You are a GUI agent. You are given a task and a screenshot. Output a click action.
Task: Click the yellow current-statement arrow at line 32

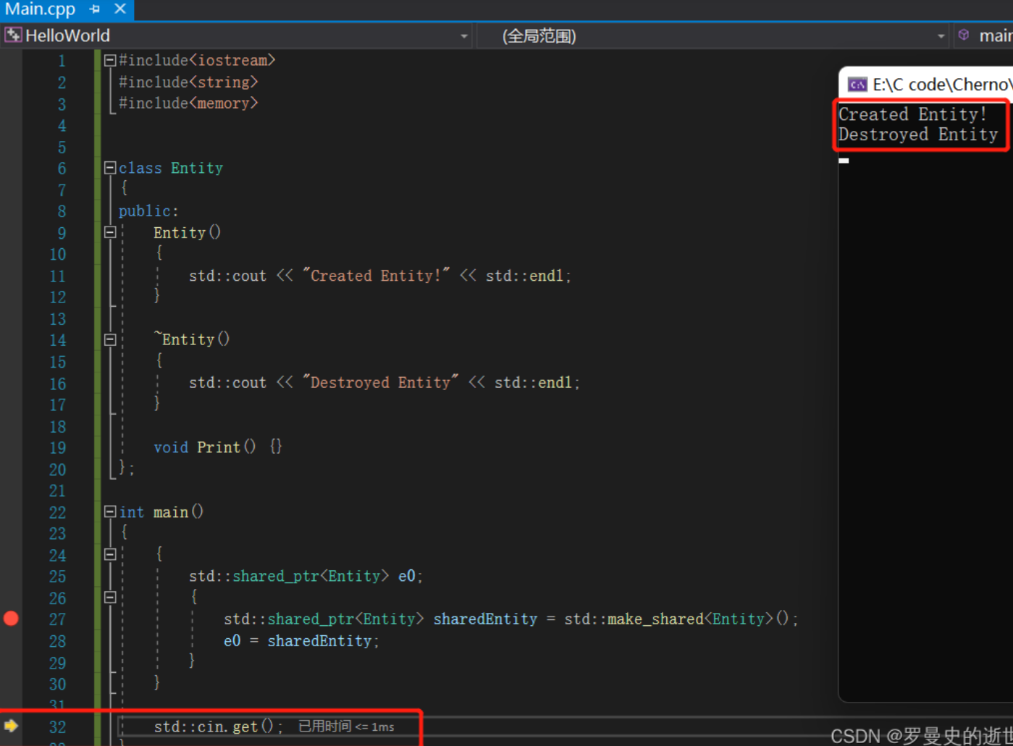(11, 726)
